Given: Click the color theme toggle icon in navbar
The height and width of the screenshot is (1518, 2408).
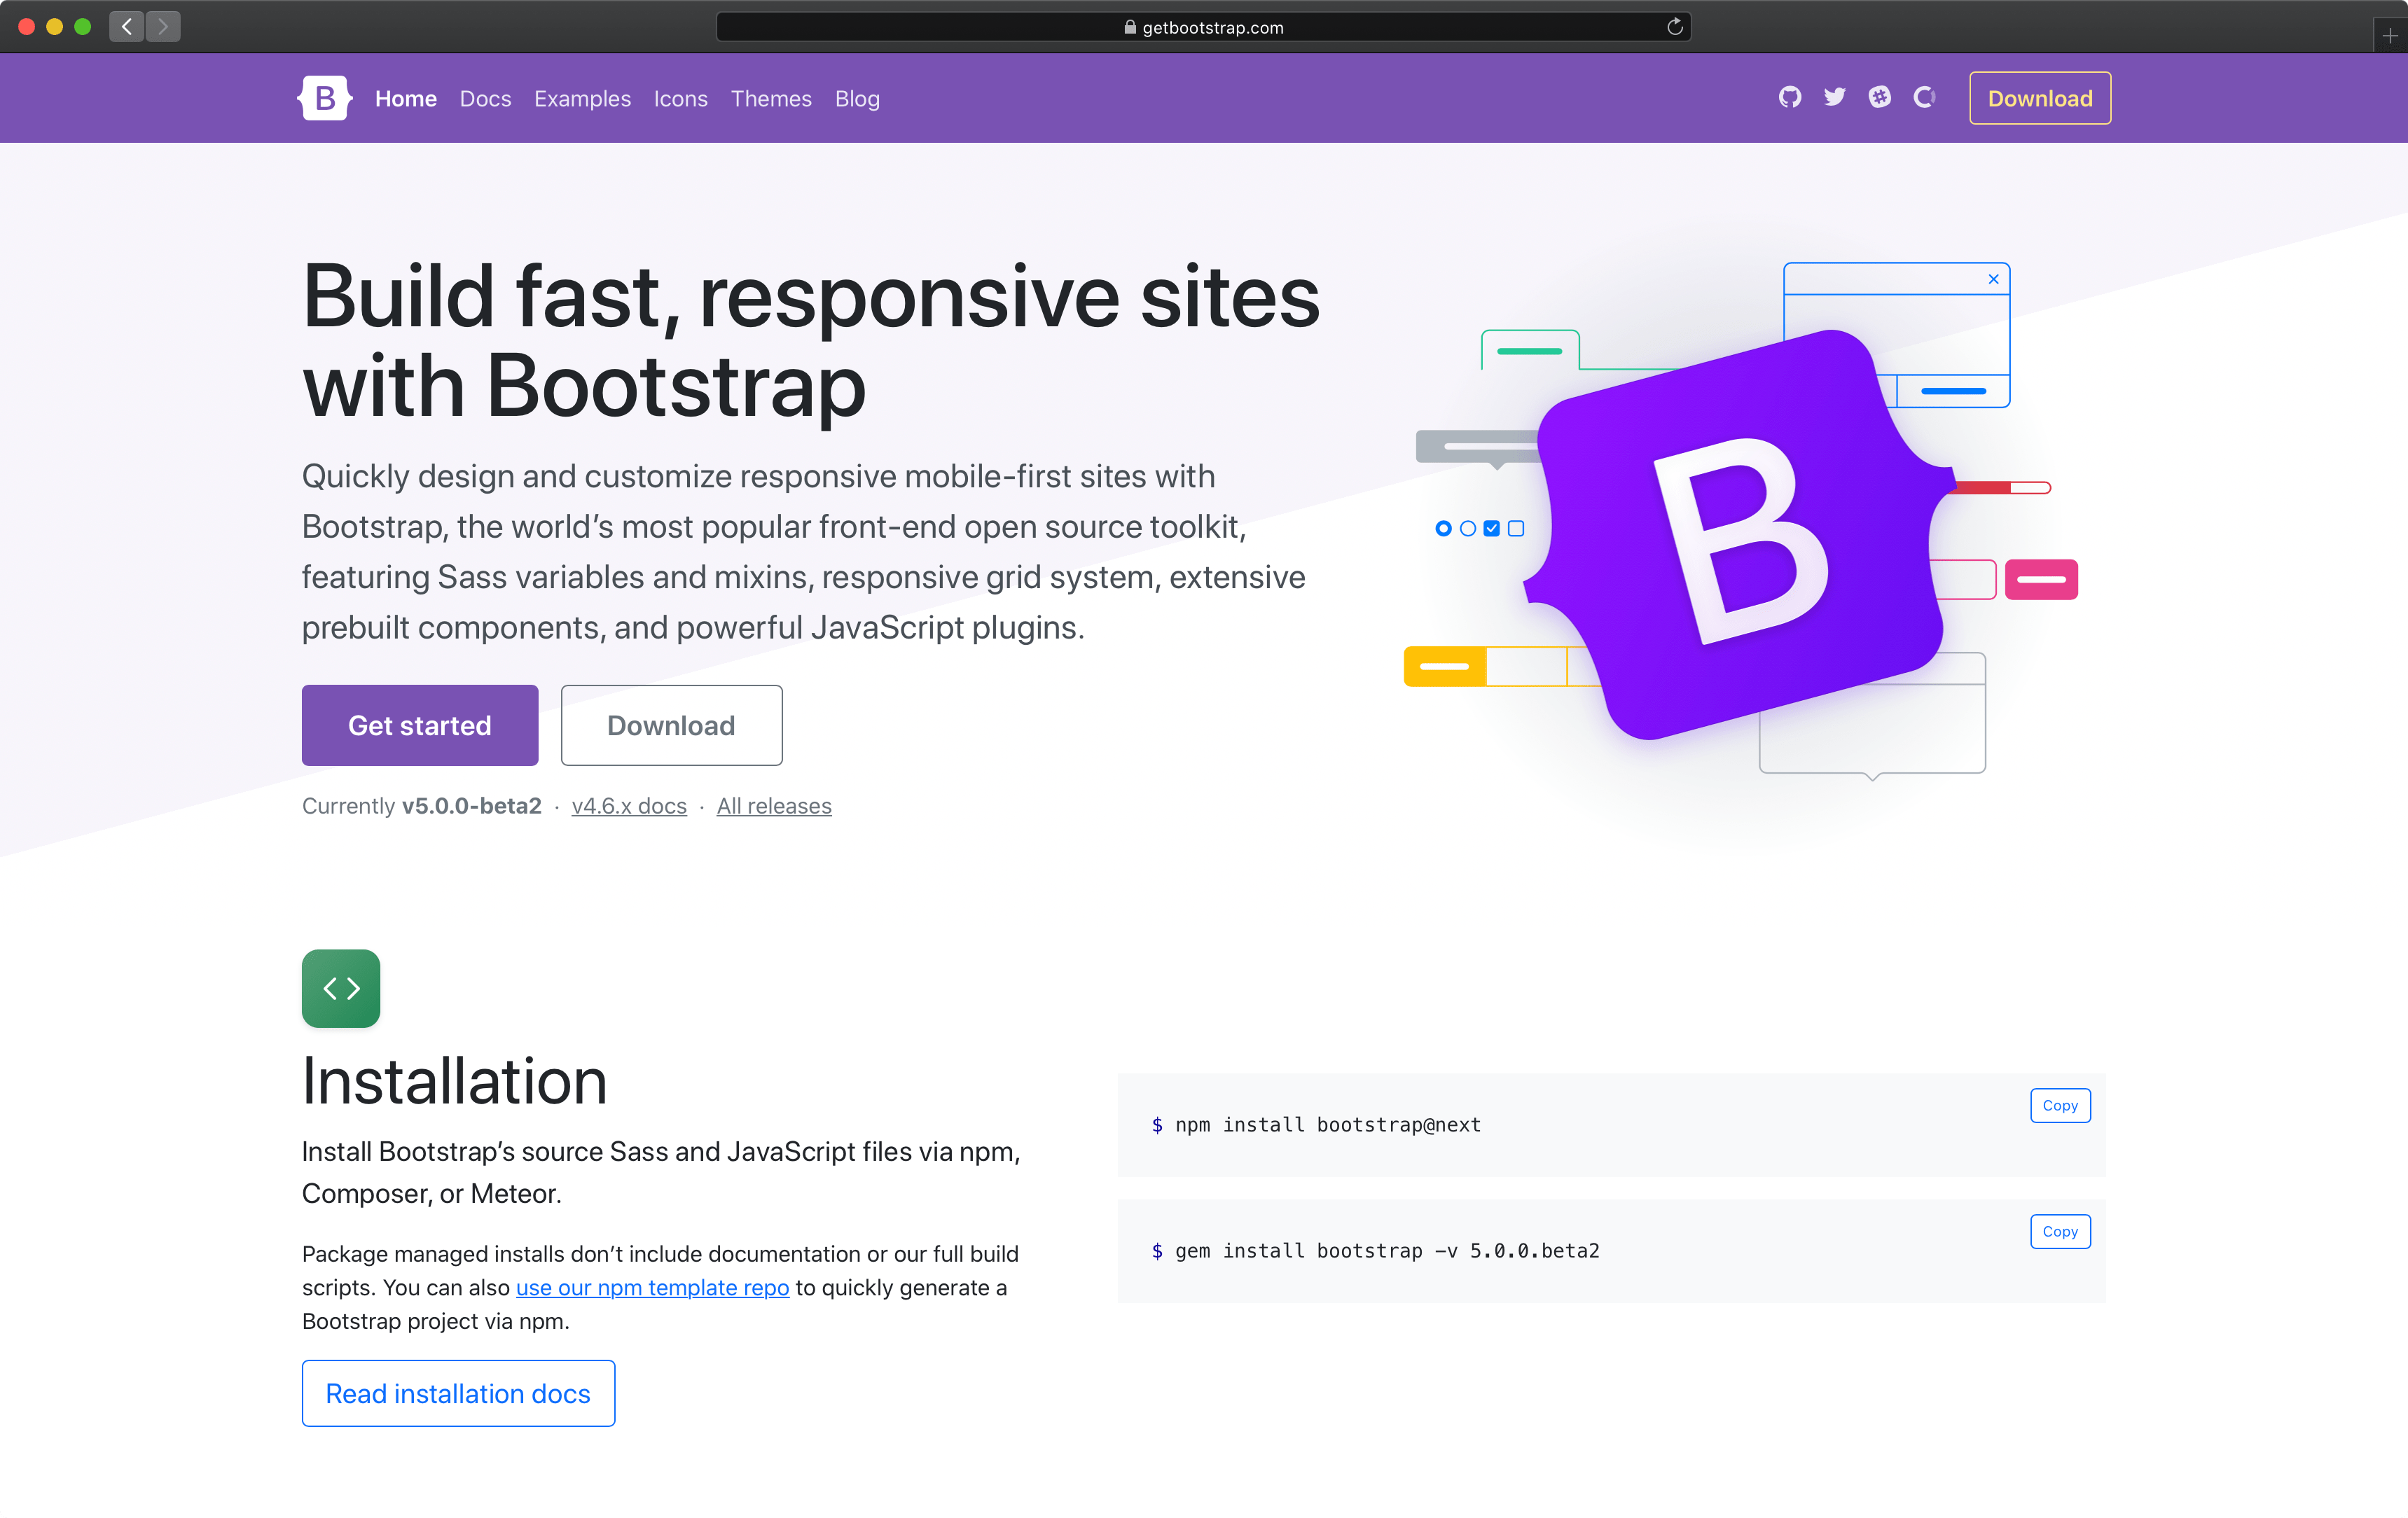Looking at the screenshot, I should (x=1922, y=98).
